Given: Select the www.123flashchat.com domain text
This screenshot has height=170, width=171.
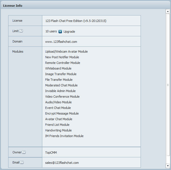Looking at the screenshot, I should click(61, 42).
